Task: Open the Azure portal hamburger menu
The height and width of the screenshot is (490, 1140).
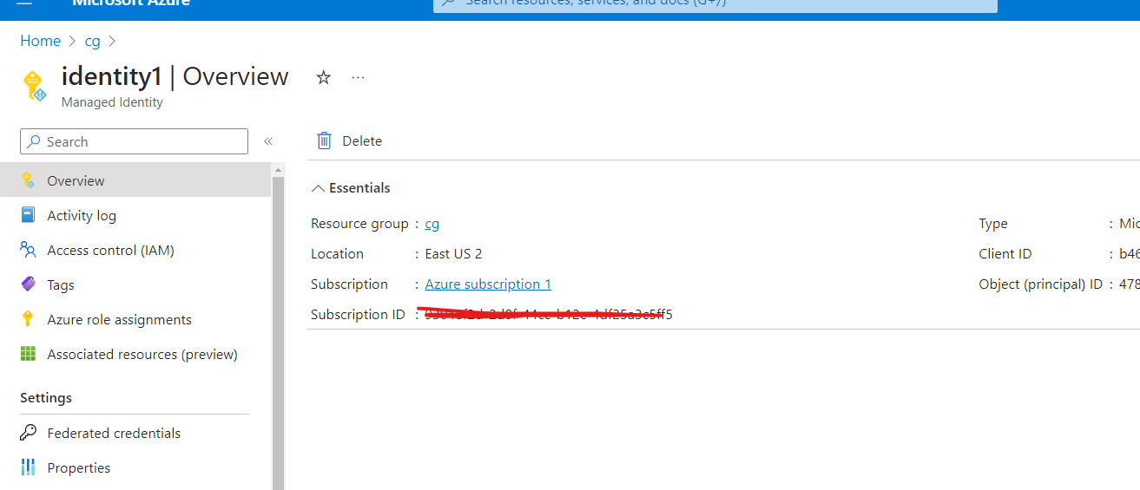Action: click(x=24, y=3)
